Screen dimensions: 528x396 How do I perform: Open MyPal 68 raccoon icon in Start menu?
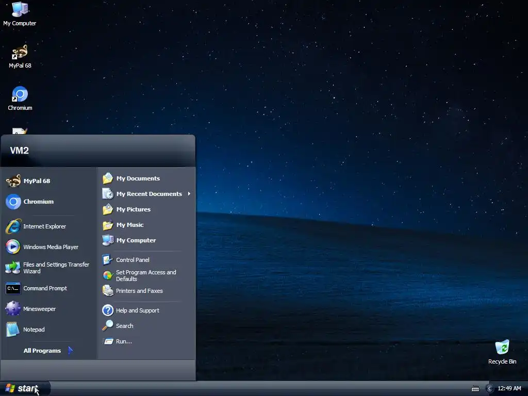coord(49,181)
